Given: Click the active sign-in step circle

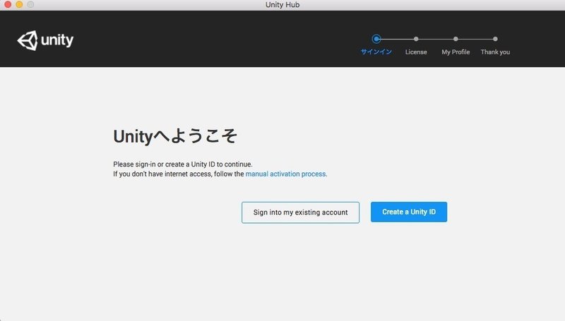Looking at the screenshot, I should click(376, 39).
